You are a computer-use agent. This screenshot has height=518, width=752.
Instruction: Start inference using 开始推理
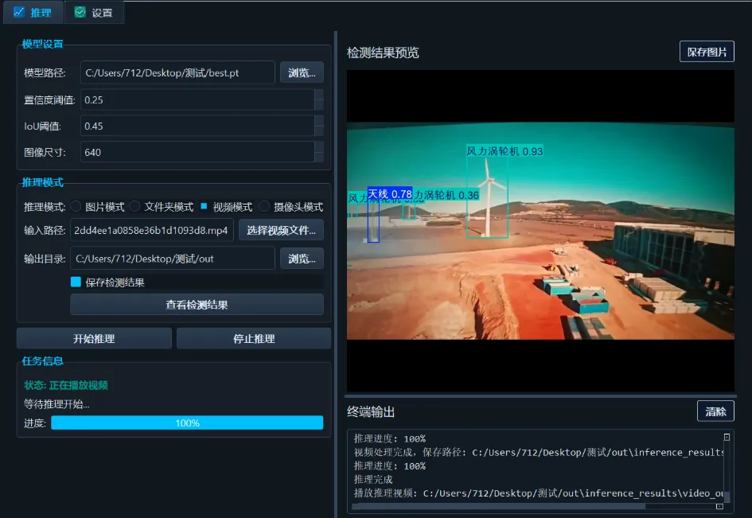click(x=95, y=337)
